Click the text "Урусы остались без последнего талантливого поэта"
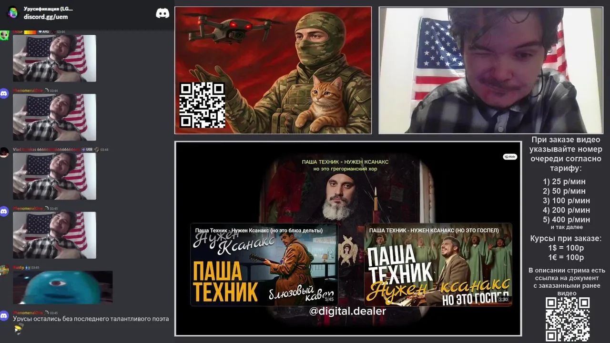The image size is (610, 343). (91, 319)
